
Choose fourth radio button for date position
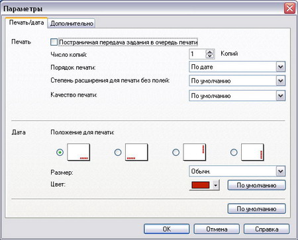click(x=234, y=152)
